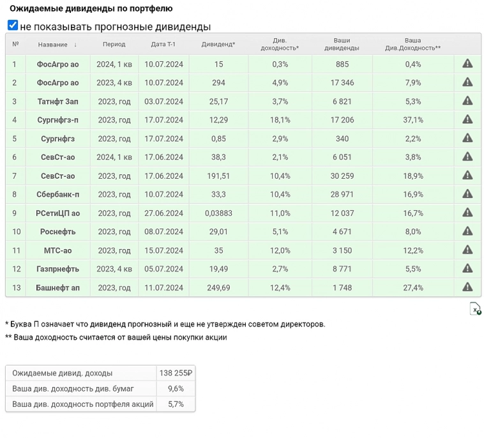Image resolution: width=484 pixels, height=438 pixels.
Task: Click the Период column header
Action: [x=114, y=45]
